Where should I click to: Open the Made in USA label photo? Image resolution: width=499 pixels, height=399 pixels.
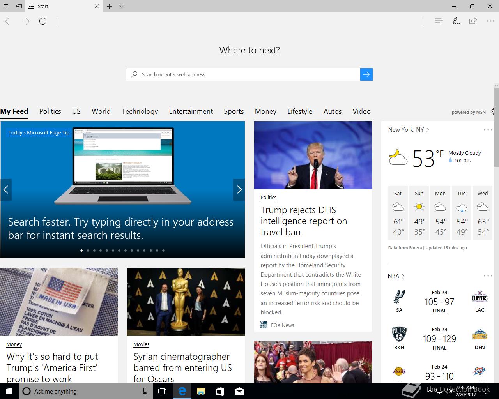tap(59, 302)
